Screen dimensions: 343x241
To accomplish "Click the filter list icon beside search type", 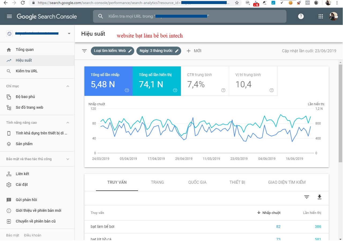I will point(84,51).
